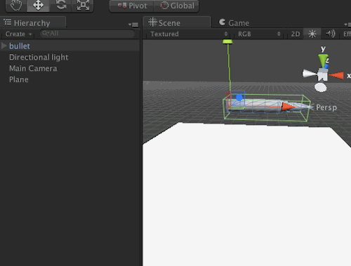Select the Rotate tool
Image resolution: width=351 pixels, height=266 pixels.
(x=61, y=6)
